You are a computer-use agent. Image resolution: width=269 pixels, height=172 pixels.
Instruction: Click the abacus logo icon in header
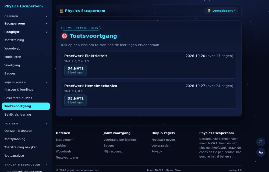coord(61,11)
